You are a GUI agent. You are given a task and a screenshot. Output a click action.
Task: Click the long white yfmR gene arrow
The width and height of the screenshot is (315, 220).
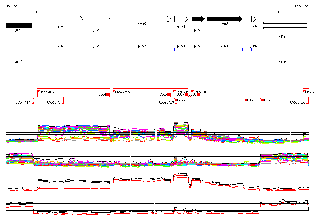142,19
